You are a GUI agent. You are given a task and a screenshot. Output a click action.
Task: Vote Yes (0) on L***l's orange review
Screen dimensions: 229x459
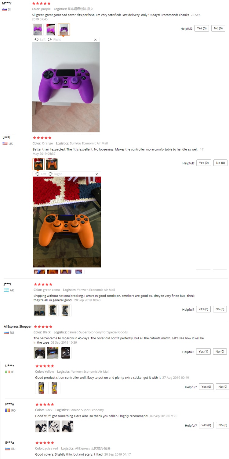[204, 163]
